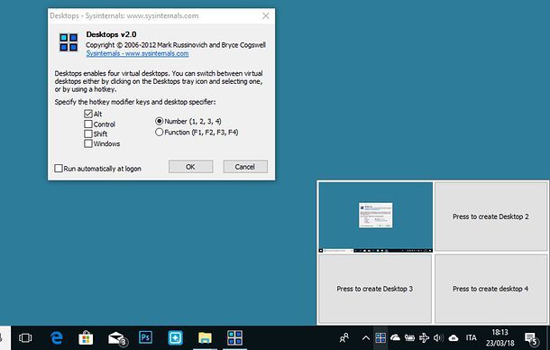Enable the Windows modifier checkbox

click(x=88, y=143)
